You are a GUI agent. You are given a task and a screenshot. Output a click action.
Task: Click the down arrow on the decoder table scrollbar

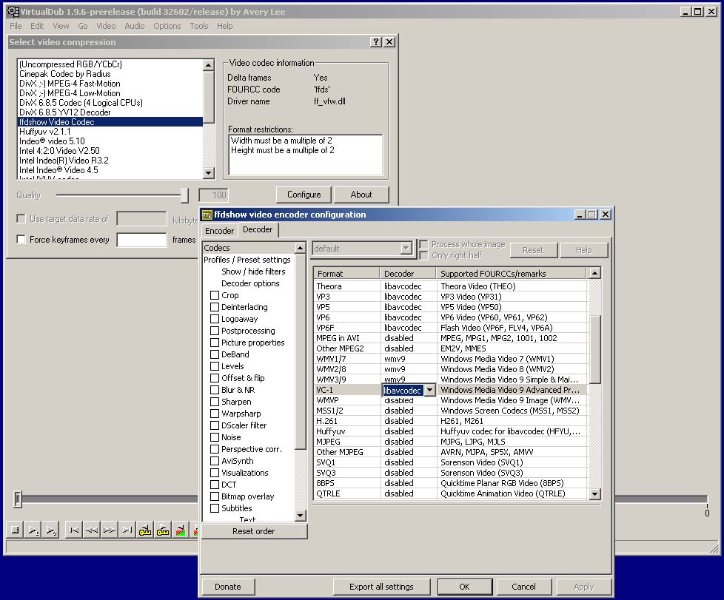pyautogui.click(x=594, y=494)
